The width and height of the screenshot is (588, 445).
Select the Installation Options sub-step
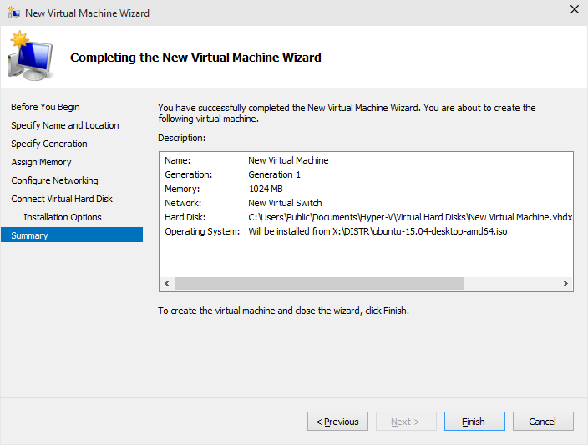(x=63, y=217)
